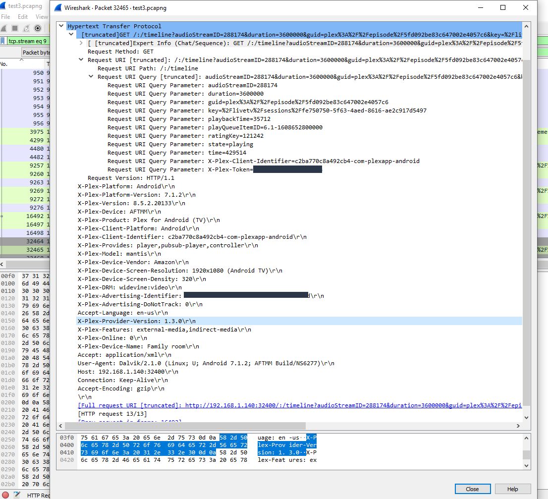This screenshot has height=499, width=548.
Task: Select Request Version: HTTP/1.1 line
Action: 131,178
